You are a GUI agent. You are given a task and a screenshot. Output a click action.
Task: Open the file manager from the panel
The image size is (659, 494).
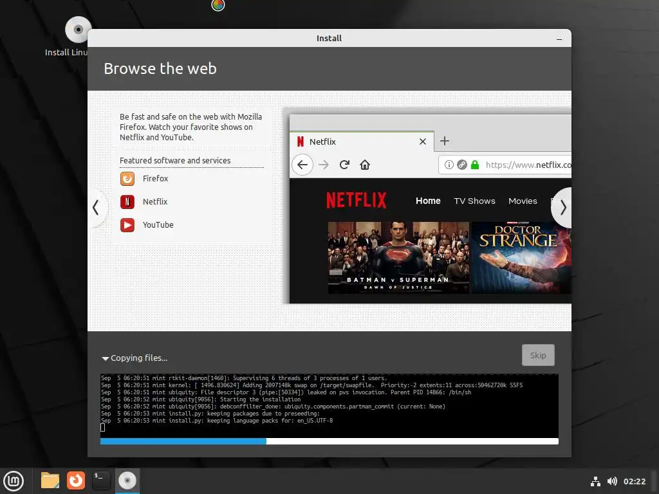50,480
